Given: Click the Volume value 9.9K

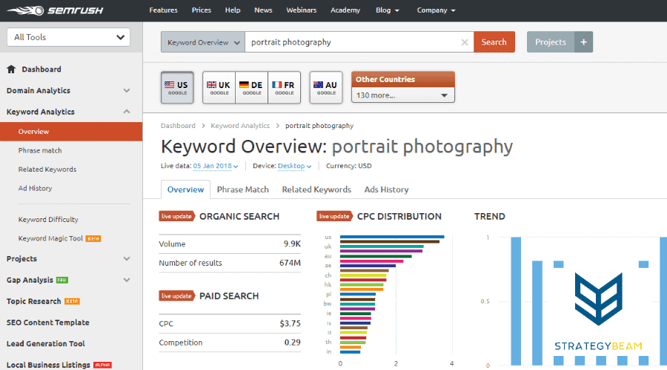Looking at the screenshot, I should pyautogui.click(x=292, y=244).
